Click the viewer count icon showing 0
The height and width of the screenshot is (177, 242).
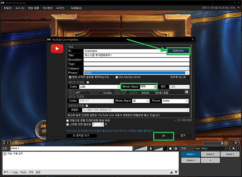point(6,142)
